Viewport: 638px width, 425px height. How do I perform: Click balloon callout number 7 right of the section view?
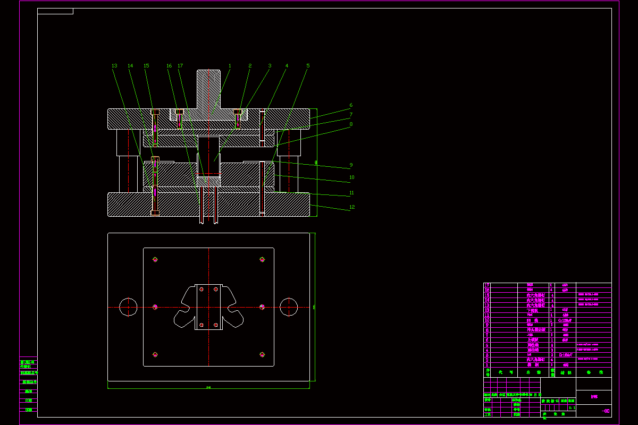click(351, 115)
